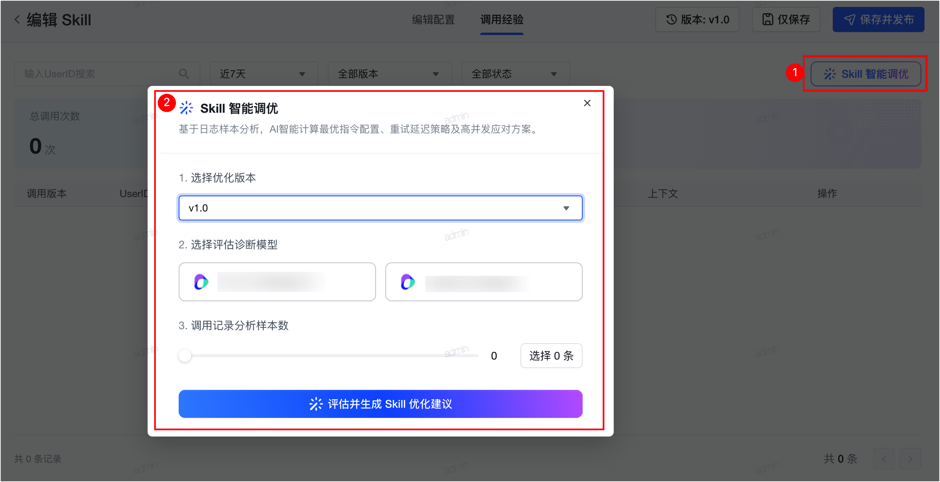Click the UserID search input field
Image resolution: width=940 pixels, height=482 pixels.
click(107, 74)
